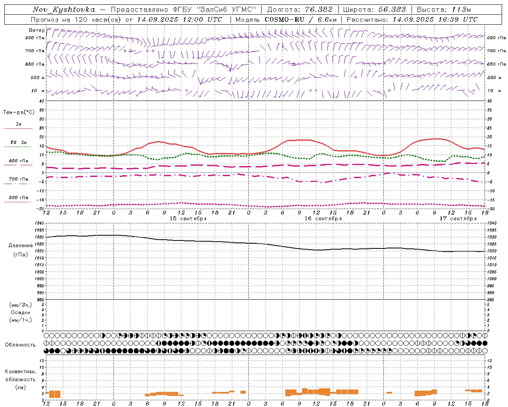508x407 pixels.
Task: Click the left 40 temperature axis value
Action: tap(42, 101)
